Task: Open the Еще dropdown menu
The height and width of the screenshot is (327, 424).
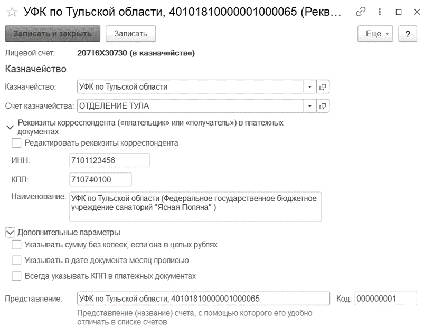Action: [x=375, y=34]
